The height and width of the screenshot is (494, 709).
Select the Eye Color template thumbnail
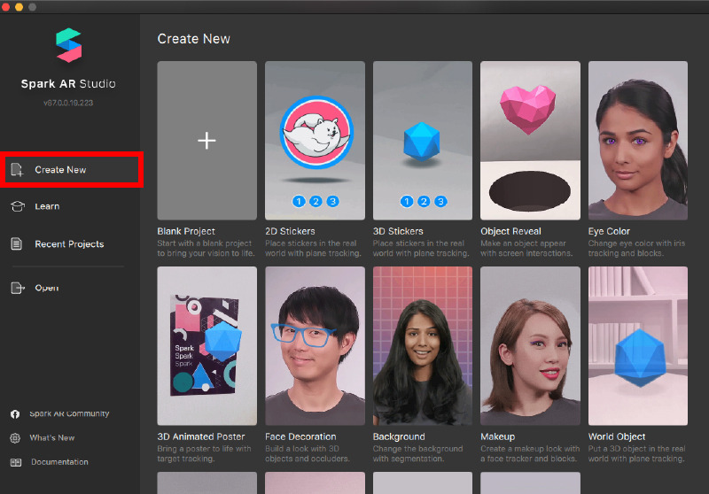(x=637, y=141)
